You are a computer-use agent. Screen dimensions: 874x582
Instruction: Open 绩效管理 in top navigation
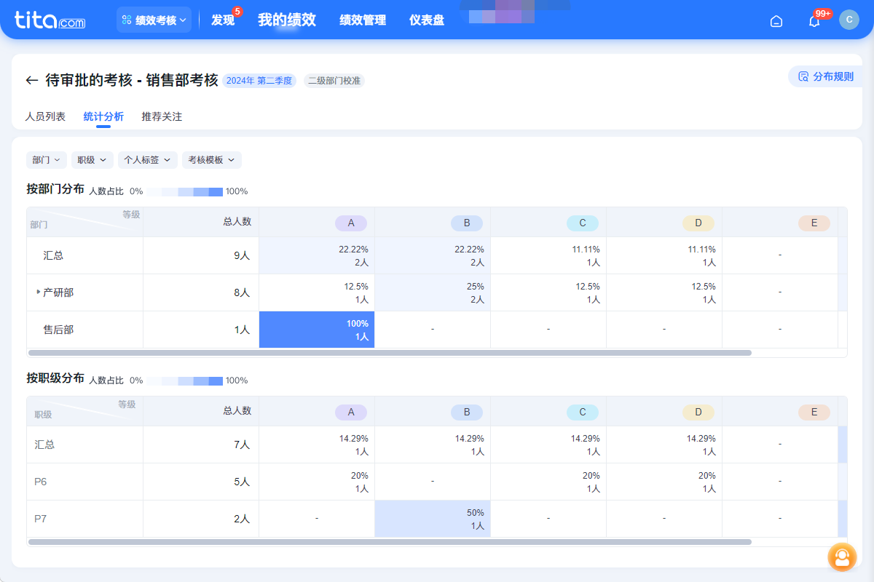click(363, 20)
